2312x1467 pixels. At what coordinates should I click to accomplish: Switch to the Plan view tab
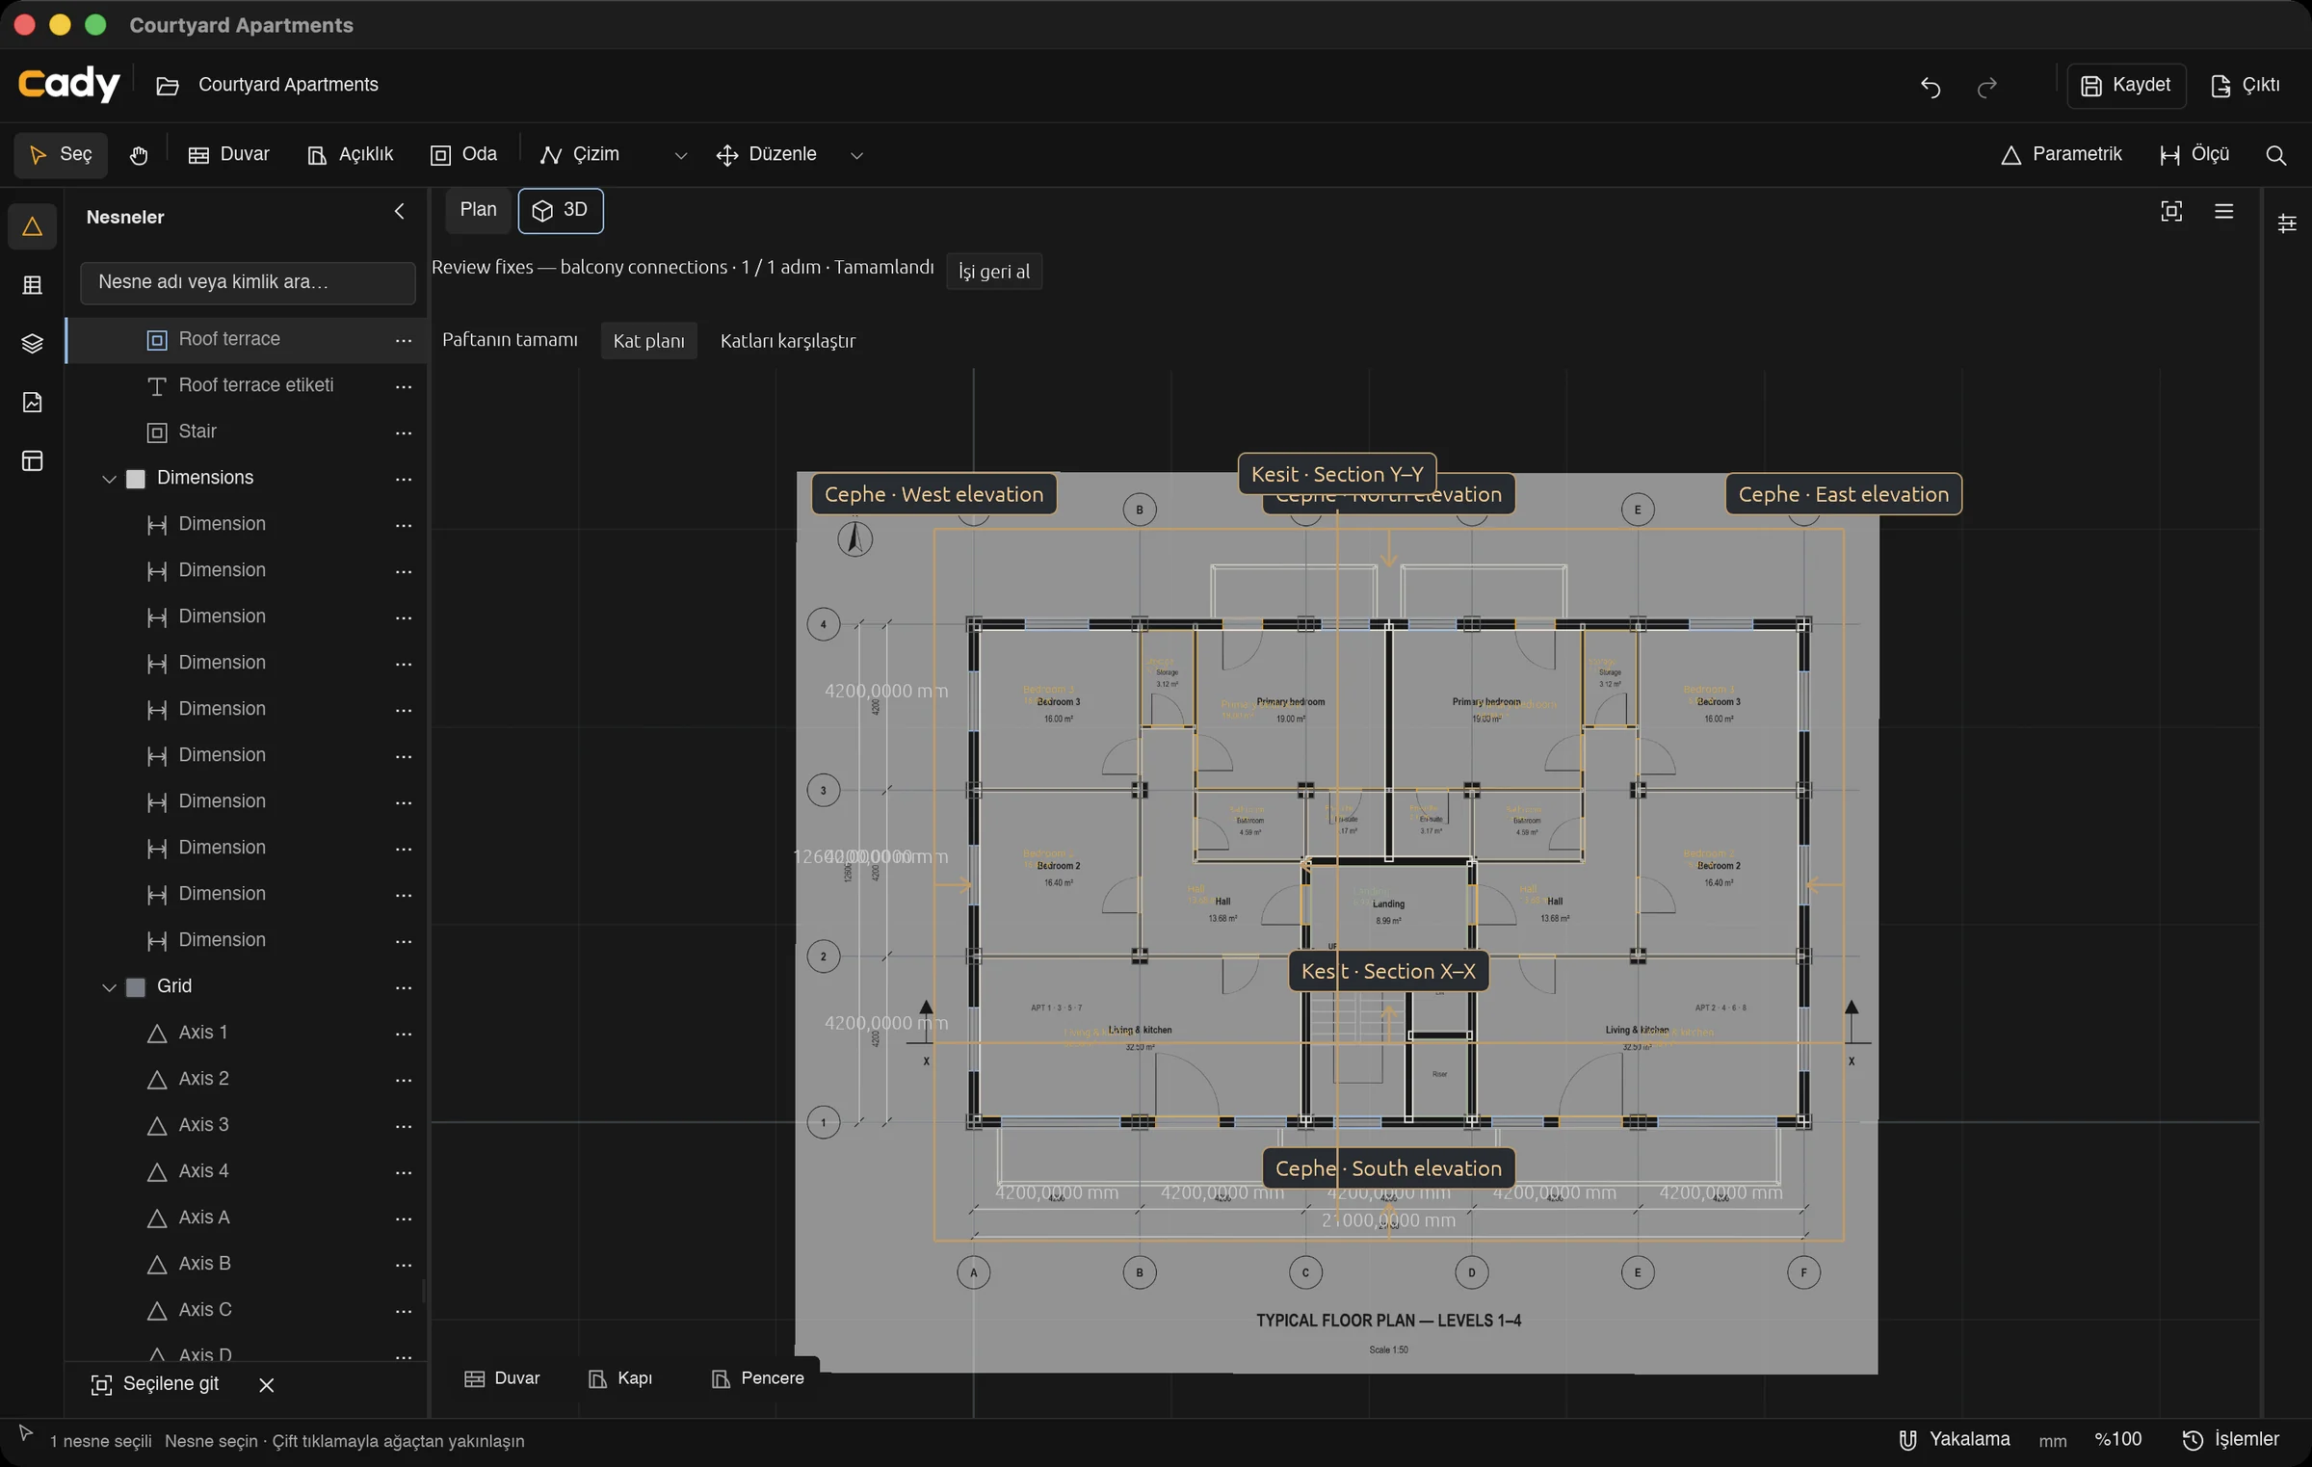(x=478, y=210)
